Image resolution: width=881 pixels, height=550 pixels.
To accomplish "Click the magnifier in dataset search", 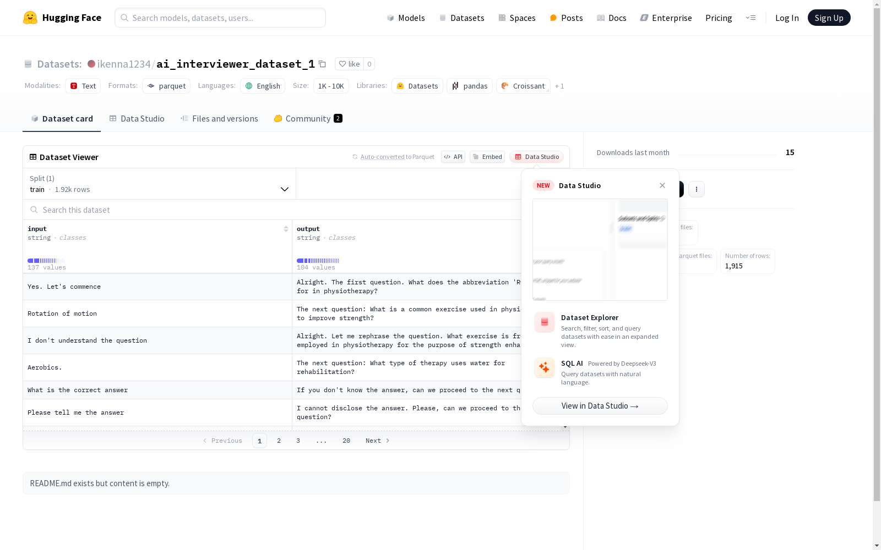I will [34, 210].
